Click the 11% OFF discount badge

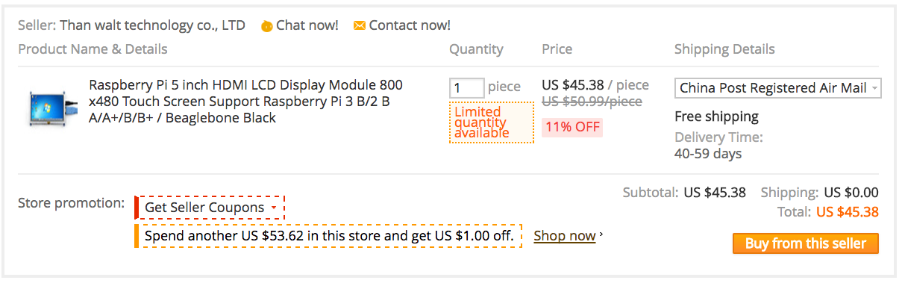(572, 126)
